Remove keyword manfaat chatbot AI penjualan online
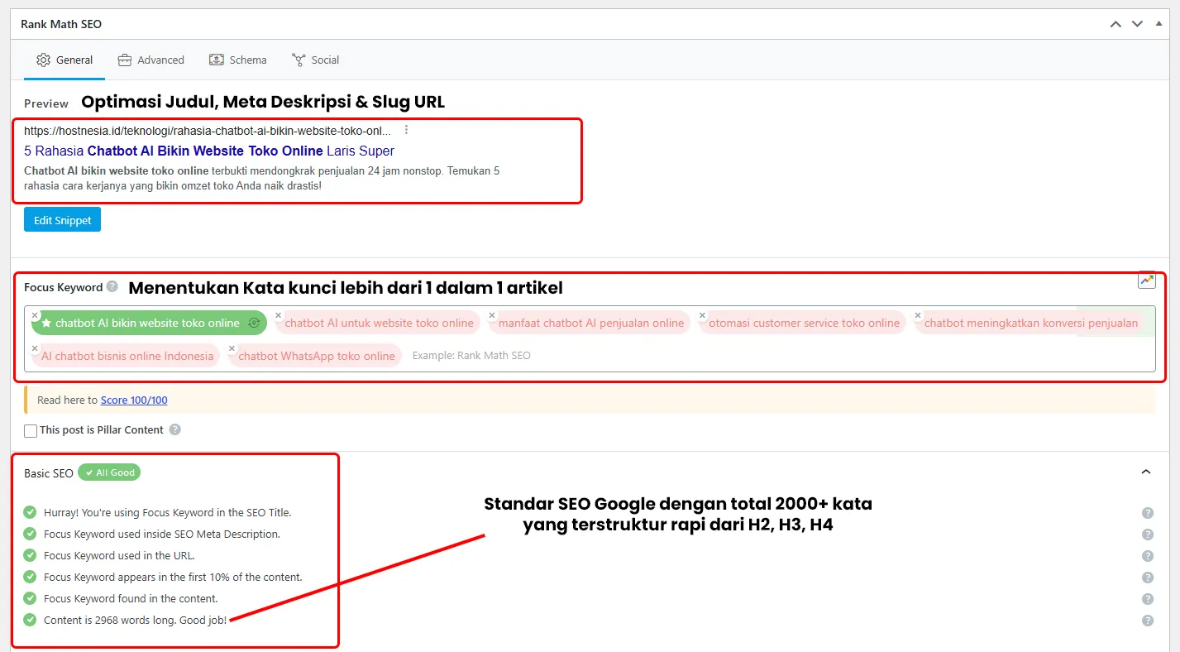1180x652 pixels. click(x=492, y=315)
